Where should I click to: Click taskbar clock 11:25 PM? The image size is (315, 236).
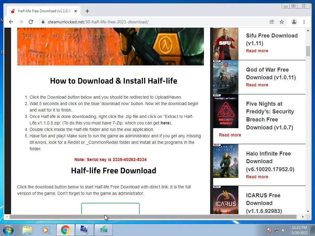[299, 230]
